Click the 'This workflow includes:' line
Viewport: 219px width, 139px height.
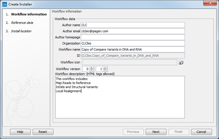pyautogui.click(x=72, y=79)
